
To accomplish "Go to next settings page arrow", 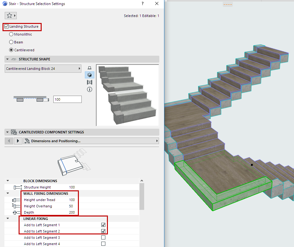I will click(x=18, y=141).
